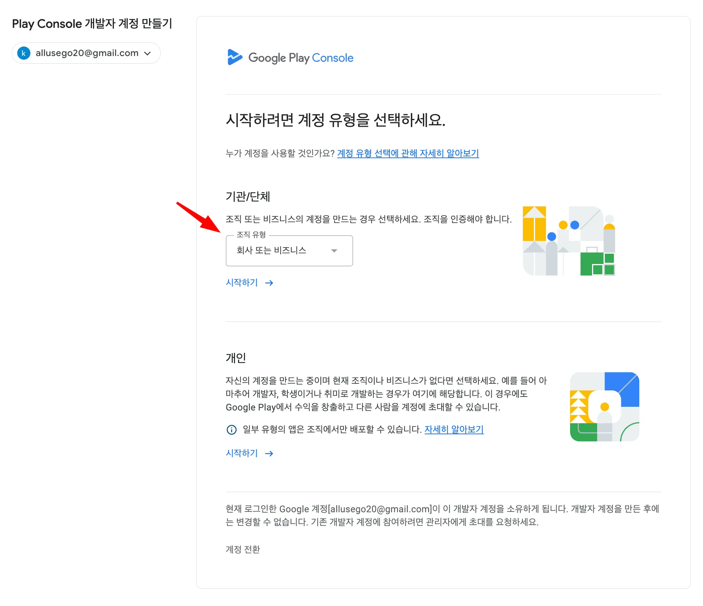Click the 기관/단체 section heading
Viewport: 703px width, 606px height.
tap(248, 197)
